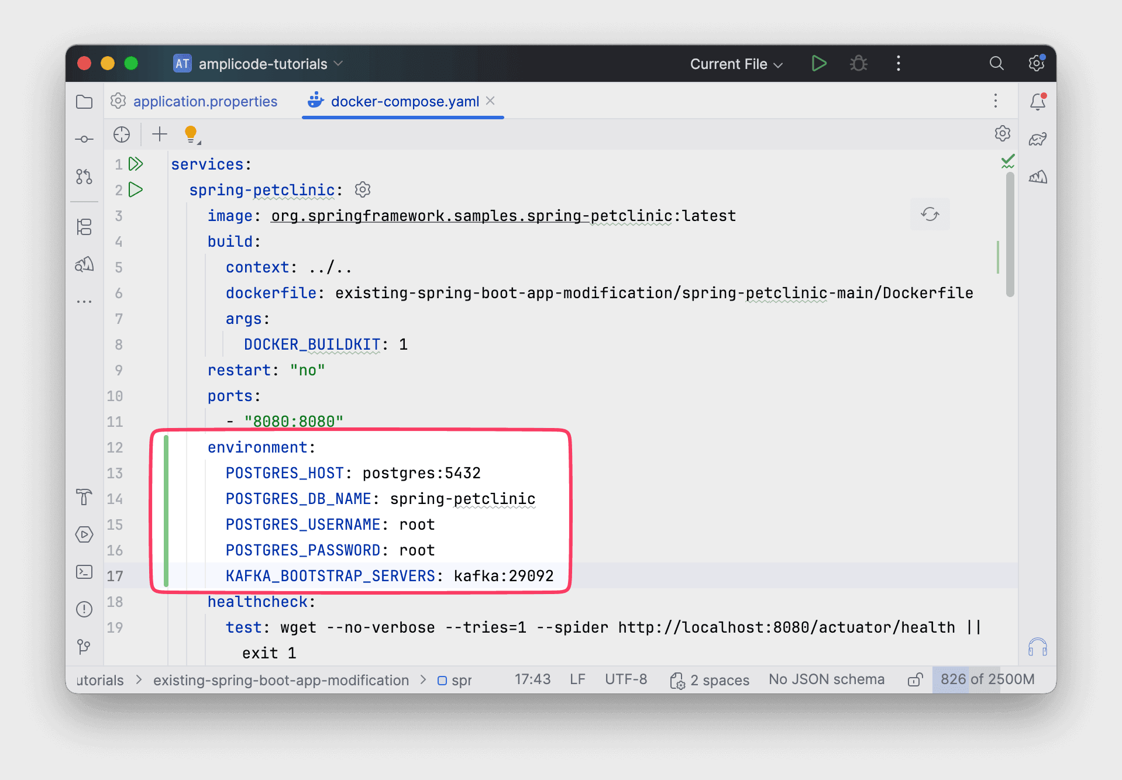
Task: Click the Run green play button in title bar
Action: coord(819,63)
